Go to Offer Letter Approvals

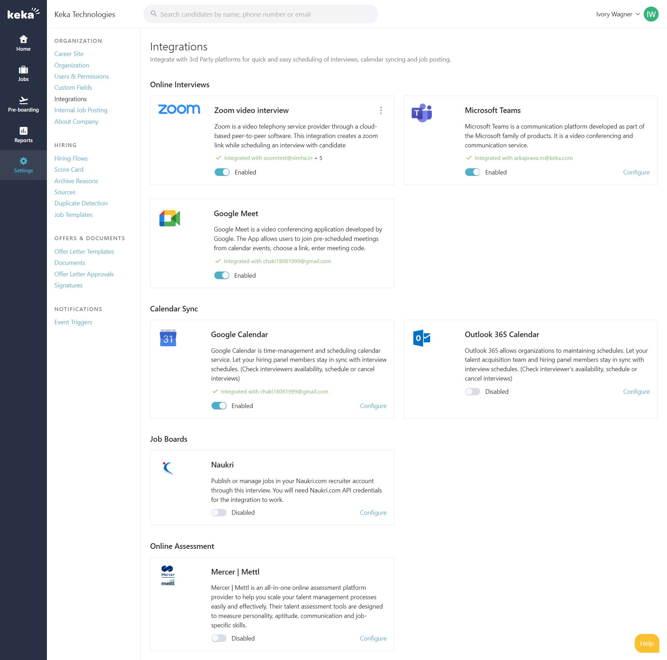coord(84,274)
